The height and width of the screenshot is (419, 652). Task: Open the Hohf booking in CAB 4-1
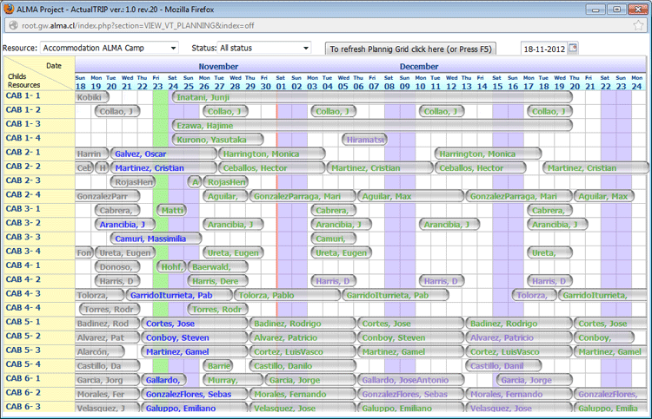point(170,266)
